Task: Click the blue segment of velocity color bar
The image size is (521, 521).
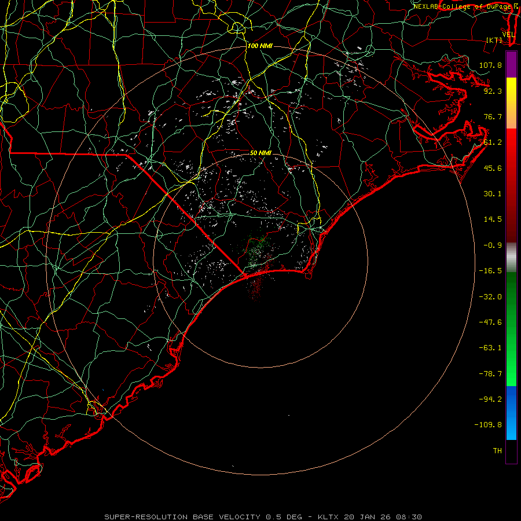Action: [x=511, y=413]
